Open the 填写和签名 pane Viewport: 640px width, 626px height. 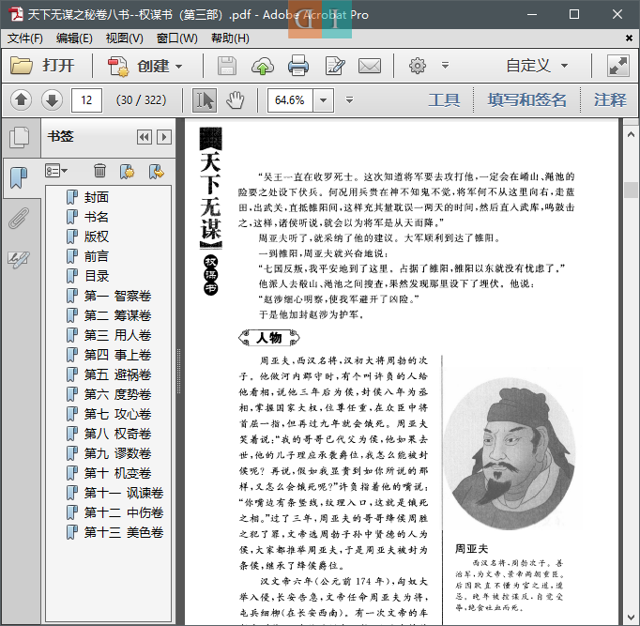[526, 100]
